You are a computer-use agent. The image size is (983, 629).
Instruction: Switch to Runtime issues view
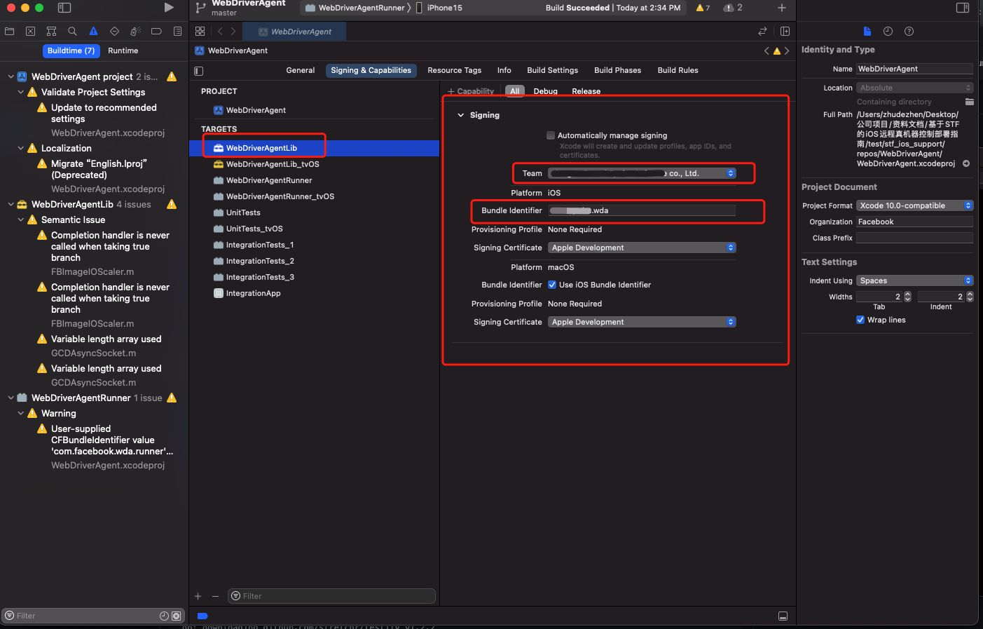coord(123,50)
